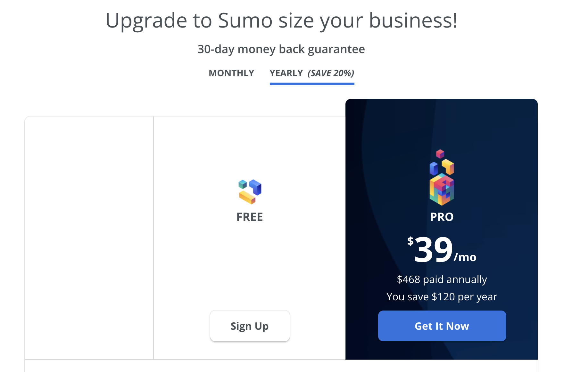Viewport: 564px width, 372px height.
Task: Click the PRO plan name label
Action: tap(442, 216)
